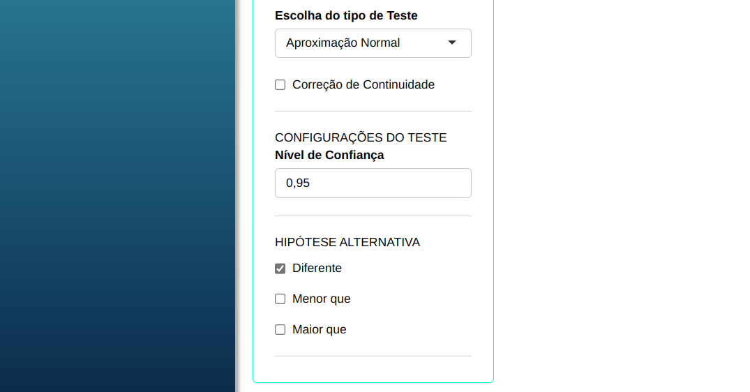Click the Escolha do tipo de Teste label
750x392 pixels.
(x=346, y=15)
